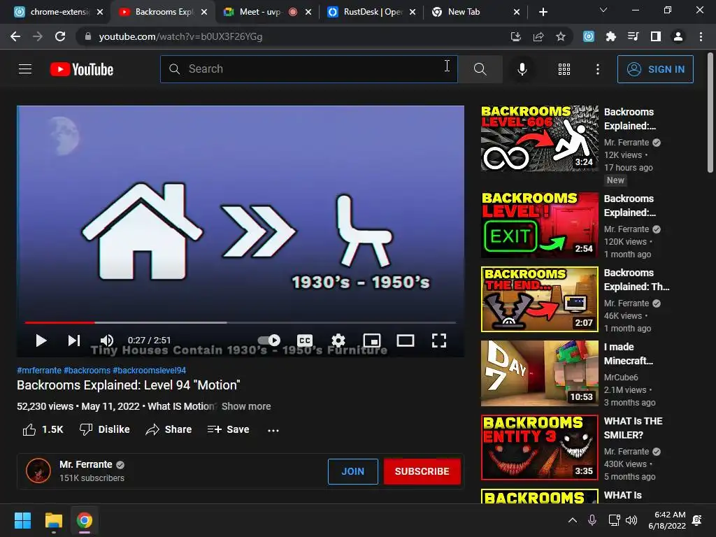Click the address bar URL
This screenshot has height=537, width=716.
[180, 36]
